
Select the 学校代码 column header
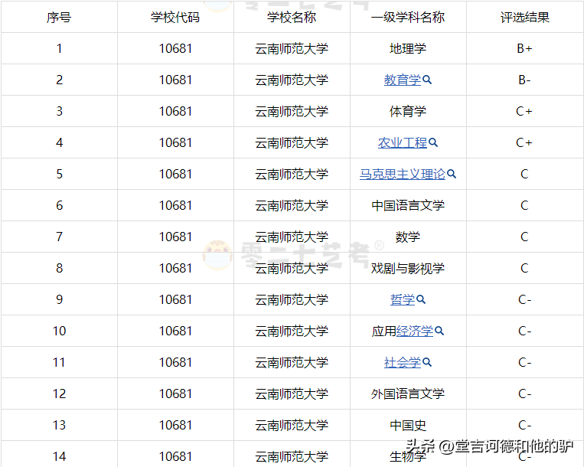(175, 18)
